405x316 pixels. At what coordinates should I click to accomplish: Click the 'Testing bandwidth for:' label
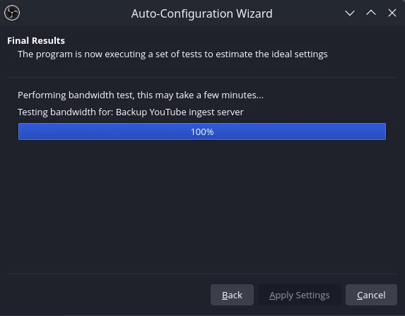point(65,112)
